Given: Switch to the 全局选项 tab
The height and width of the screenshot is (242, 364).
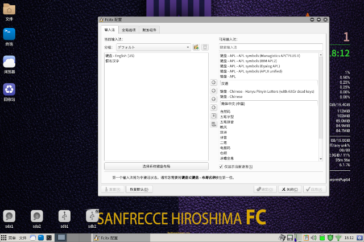Looking at the screenshot, I should pyautogui.click(x=129, y=30).
